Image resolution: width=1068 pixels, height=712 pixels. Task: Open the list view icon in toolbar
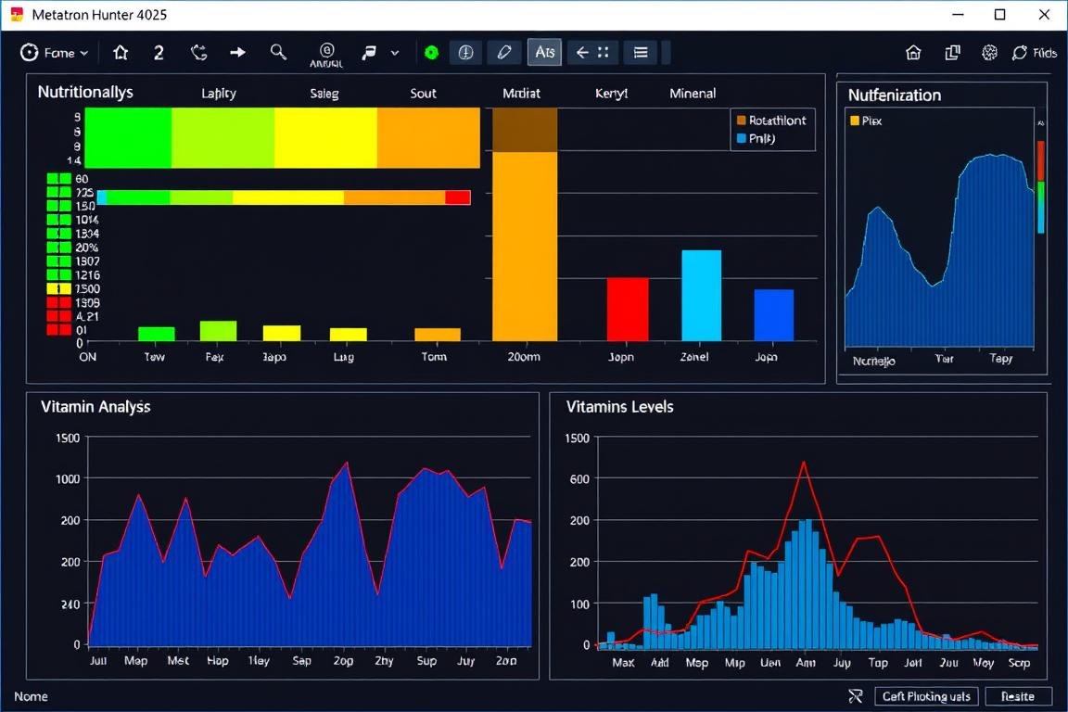[640, 53]
